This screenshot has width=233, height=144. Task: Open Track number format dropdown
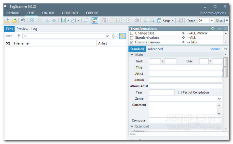pos(211,20)
